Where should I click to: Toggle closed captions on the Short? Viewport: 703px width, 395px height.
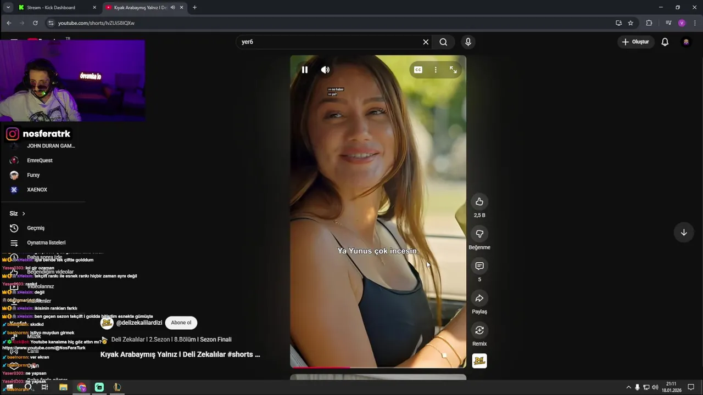418,70
